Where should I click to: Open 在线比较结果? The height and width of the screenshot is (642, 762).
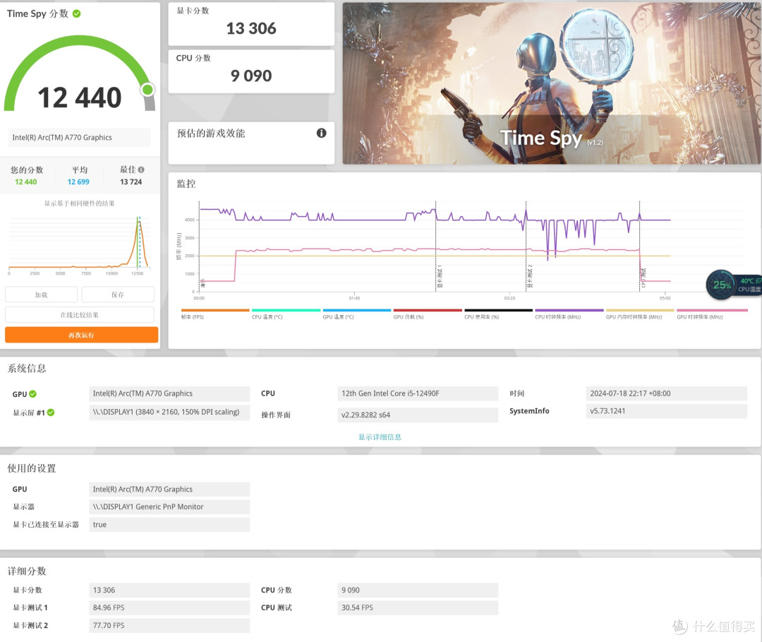click(80, 315)
